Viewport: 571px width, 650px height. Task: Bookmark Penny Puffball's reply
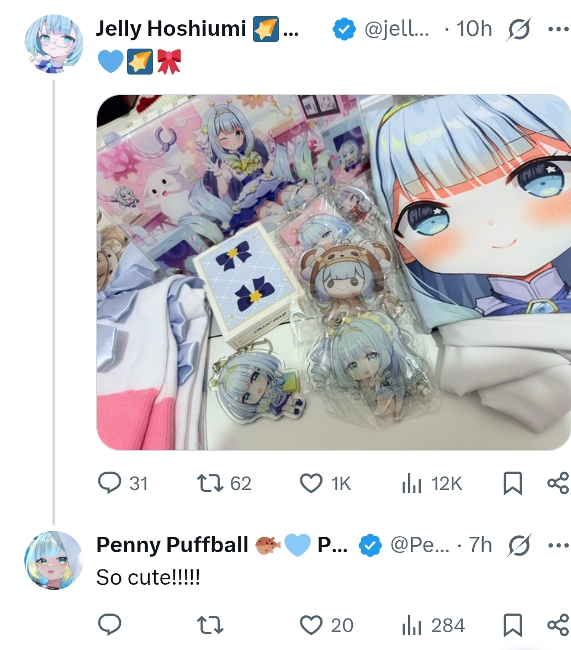click(512, 625)
